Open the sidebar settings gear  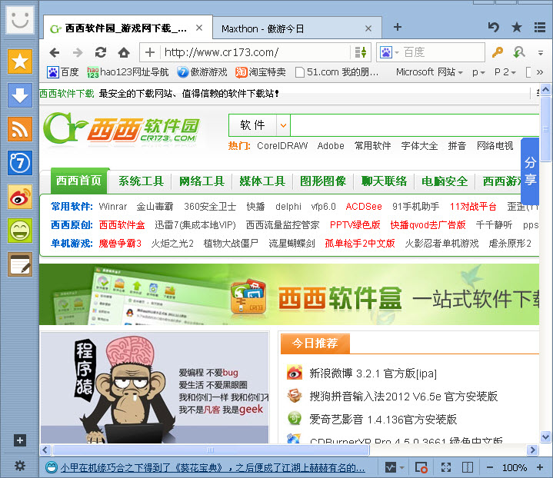[x=20, y=466]
